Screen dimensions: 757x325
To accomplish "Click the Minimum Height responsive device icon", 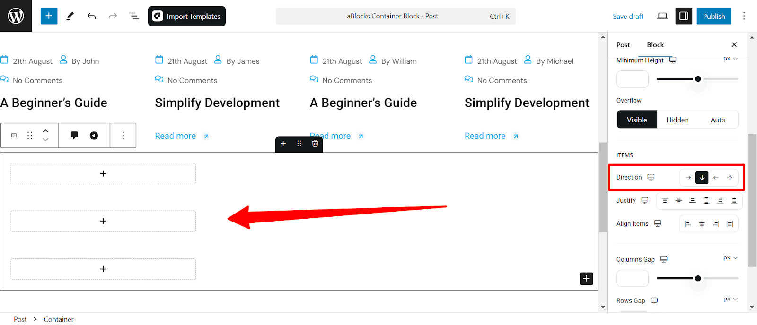I will 672,60.
